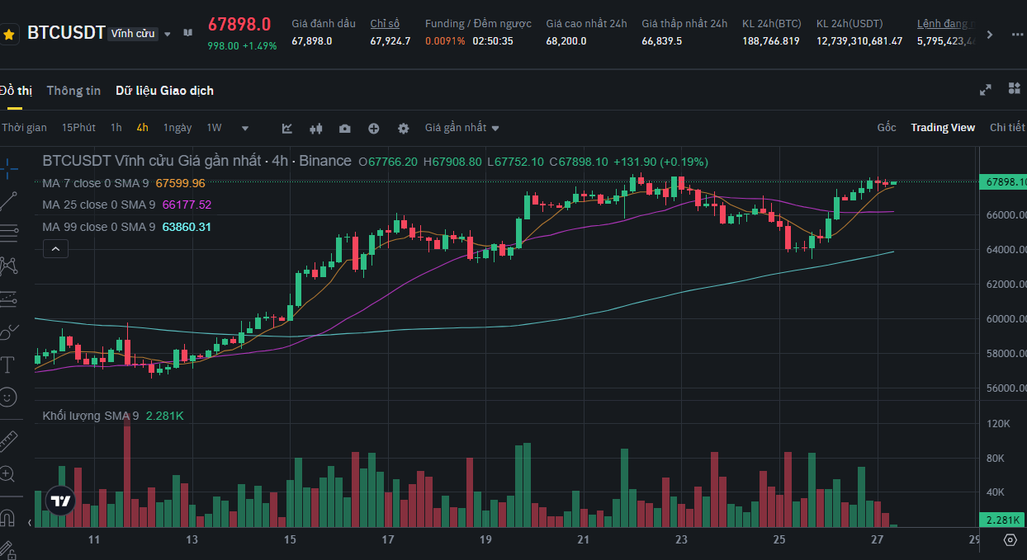The height and width of the screenshot is (560, 1027).
Task: Enter fullscreen chart mode
Action: [985, 90]
